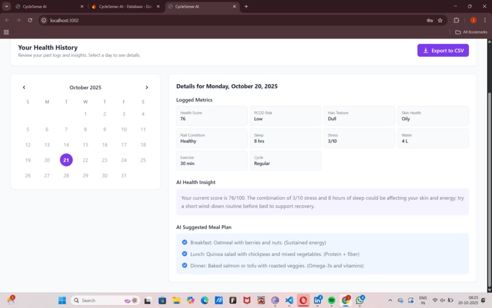The height and width of the screenshot is (308, 492).
Task: Go to the previous month in calendar
Action: point(24,87)
